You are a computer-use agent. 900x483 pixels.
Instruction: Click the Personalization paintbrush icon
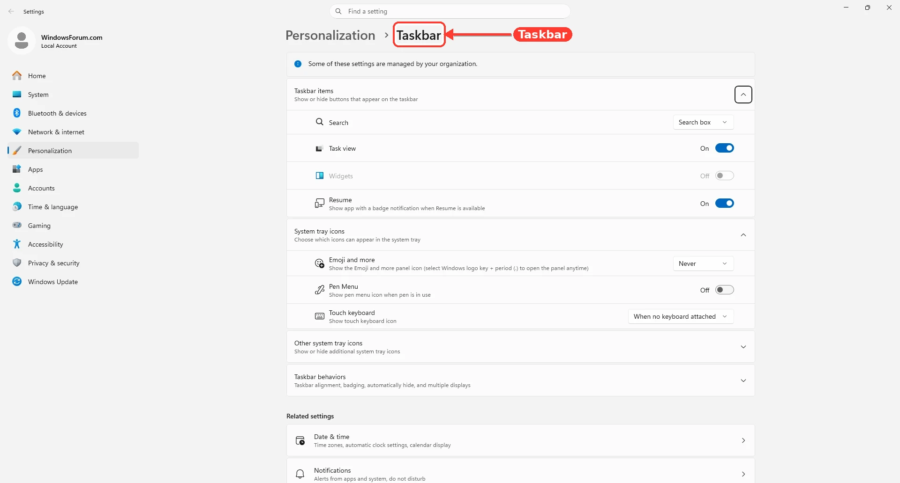pos(17,150)
